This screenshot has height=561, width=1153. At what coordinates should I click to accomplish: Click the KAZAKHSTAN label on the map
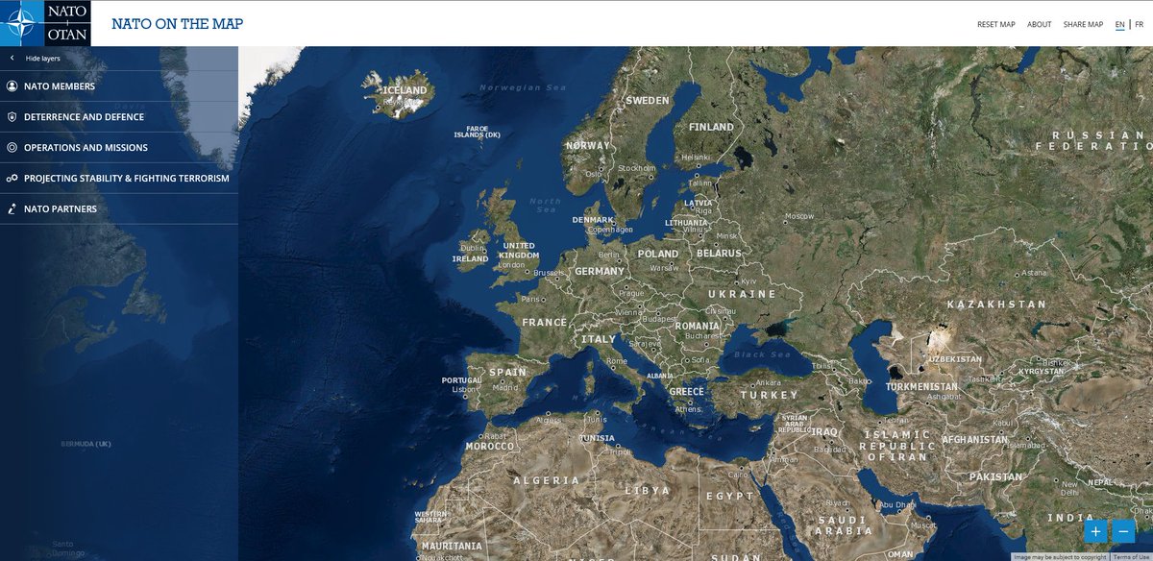click(996, 305)
